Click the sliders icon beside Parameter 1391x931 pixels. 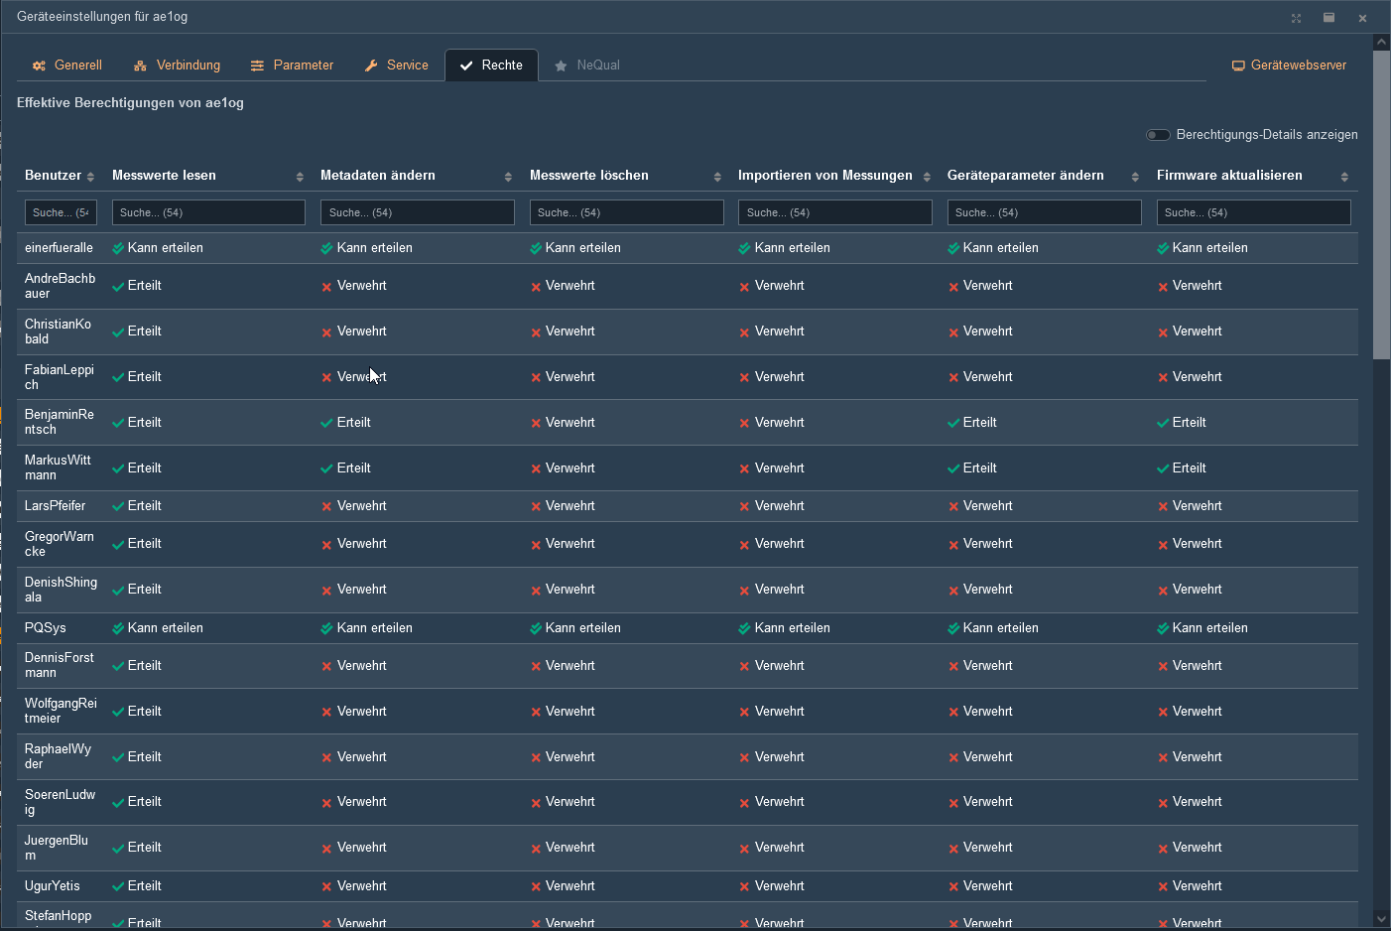[257, 66]
